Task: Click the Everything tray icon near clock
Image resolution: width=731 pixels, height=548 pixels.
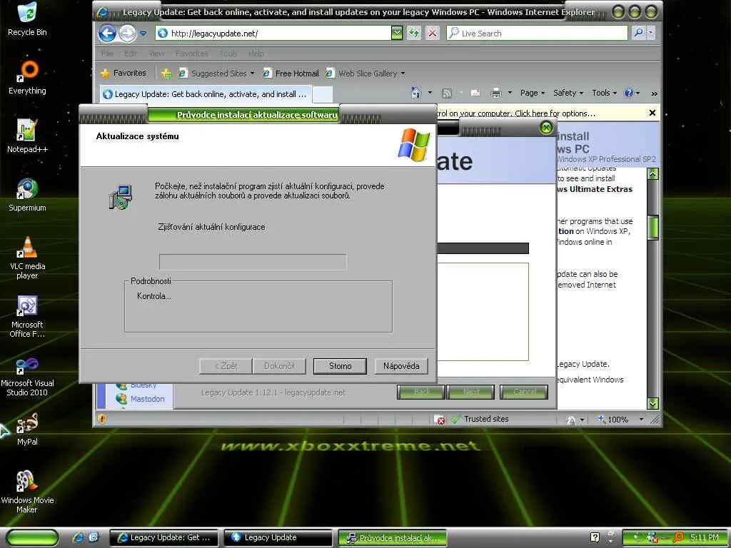Action: (679, 537)
